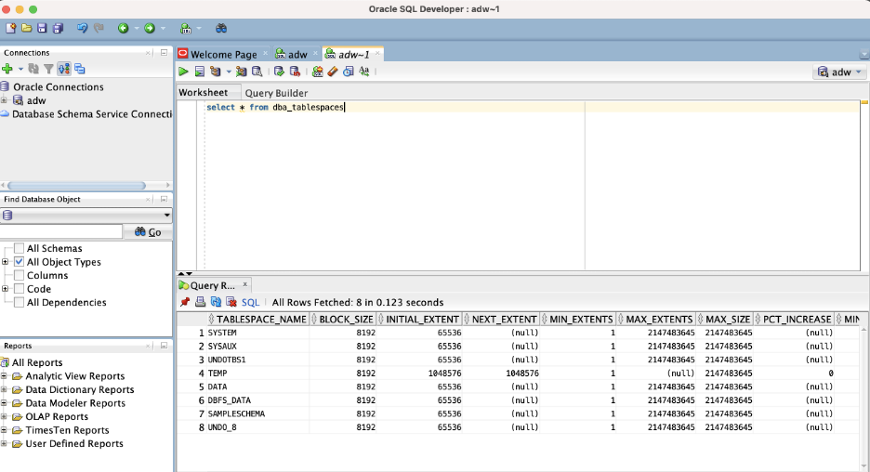
Task: Refresh the query result grid
Action: (216, 302)
